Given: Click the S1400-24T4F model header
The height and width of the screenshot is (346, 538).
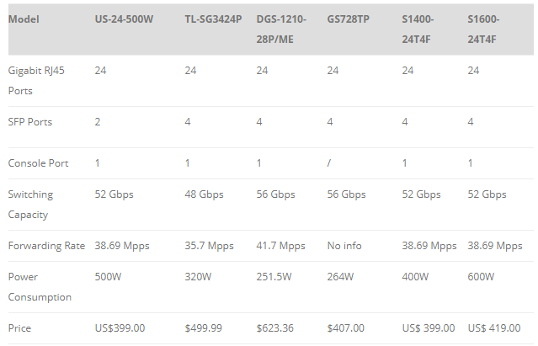Looking at the screenshot, I should pos(418,29).
